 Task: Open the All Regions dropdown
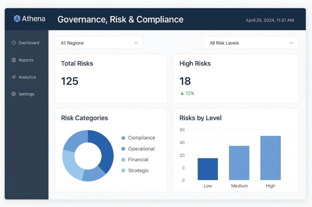(99, 43)
